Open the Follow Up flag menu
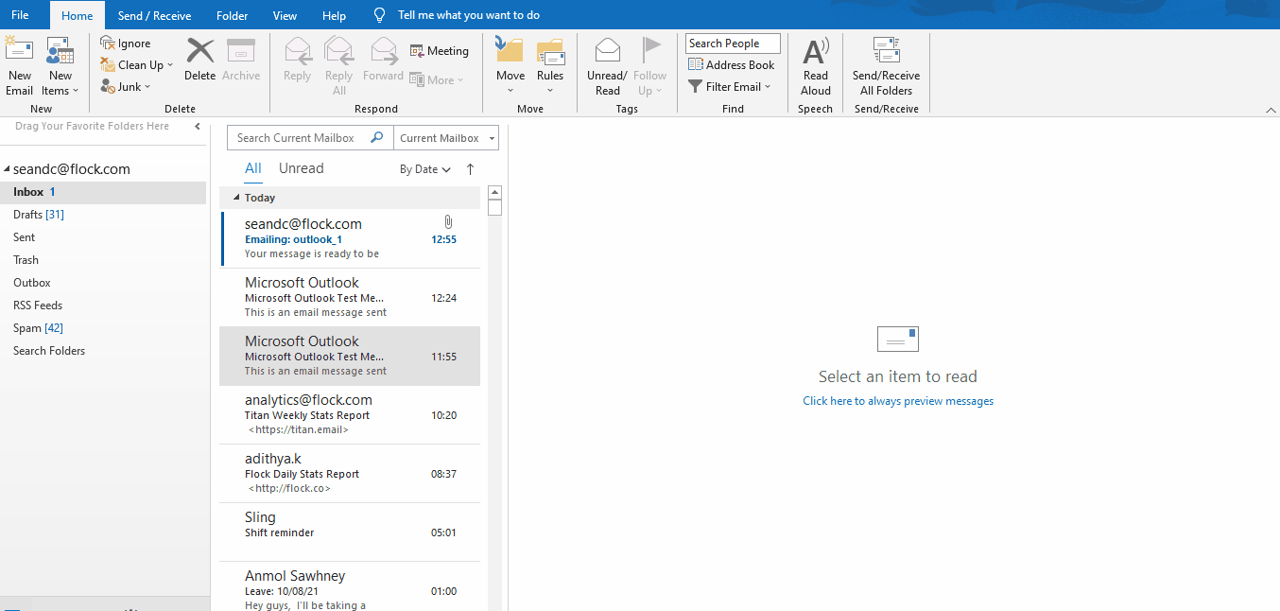Viewport: 1280px width, 611px height. (x=649, y=66)
